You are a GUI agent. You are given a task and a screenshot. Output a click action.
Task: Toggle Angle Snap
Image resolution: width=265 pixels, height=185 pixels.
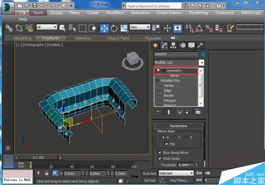(199, 28)
